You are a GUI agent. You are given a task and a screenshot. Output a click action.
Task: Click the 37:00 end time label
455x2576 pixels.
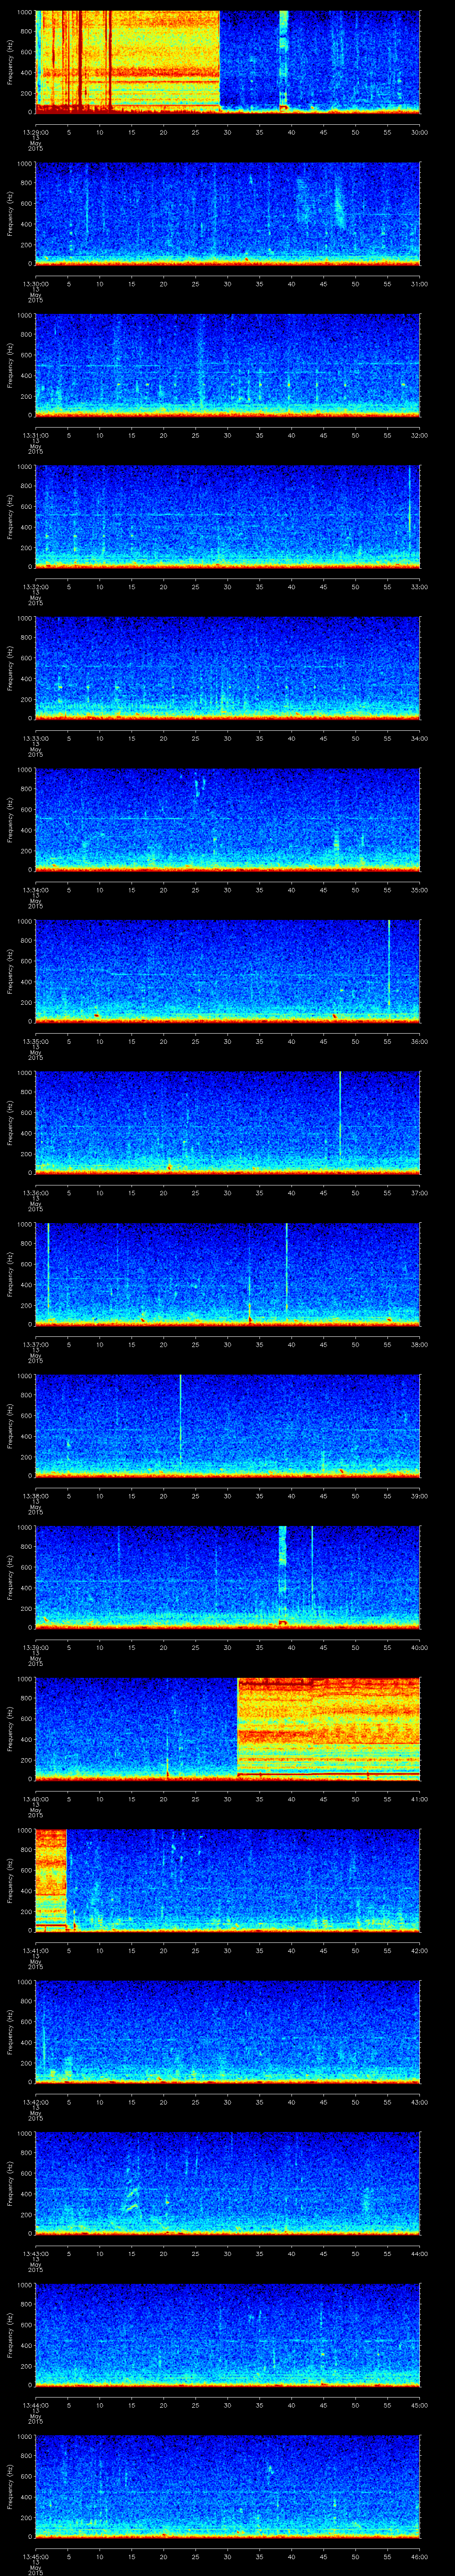pos(419,1193)
